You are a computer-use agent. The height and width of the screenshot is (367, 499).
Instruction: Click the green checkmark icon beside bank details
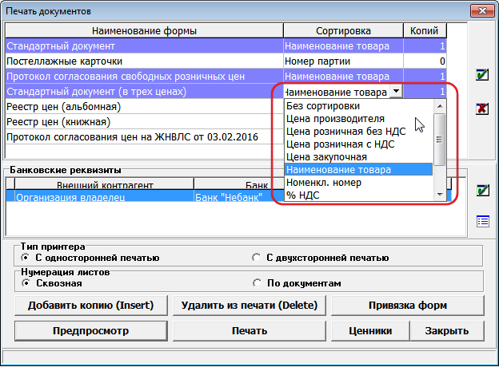pos(481,190)
